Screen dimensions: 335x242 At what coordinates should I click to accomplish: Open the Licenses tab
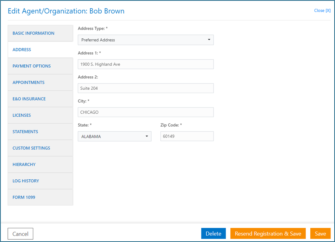click(x=40, y=115)
